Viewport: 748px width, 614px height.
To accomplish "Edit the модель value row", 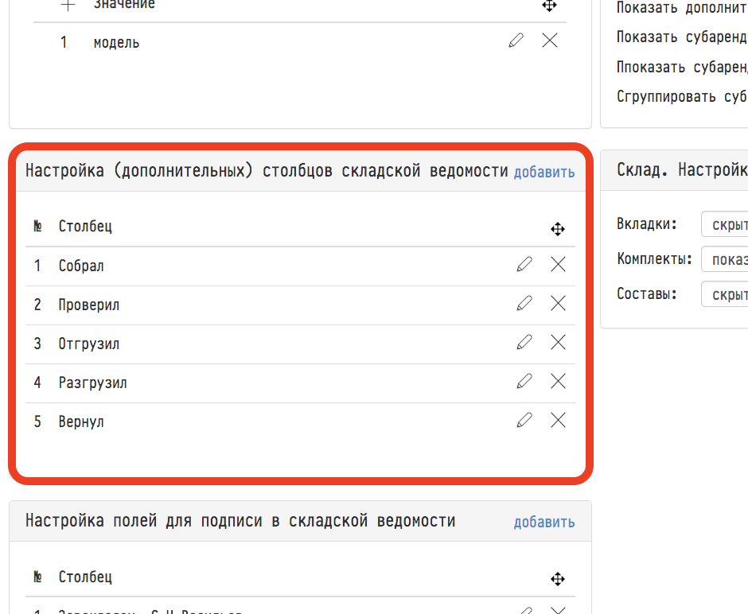I will point(516,41).
